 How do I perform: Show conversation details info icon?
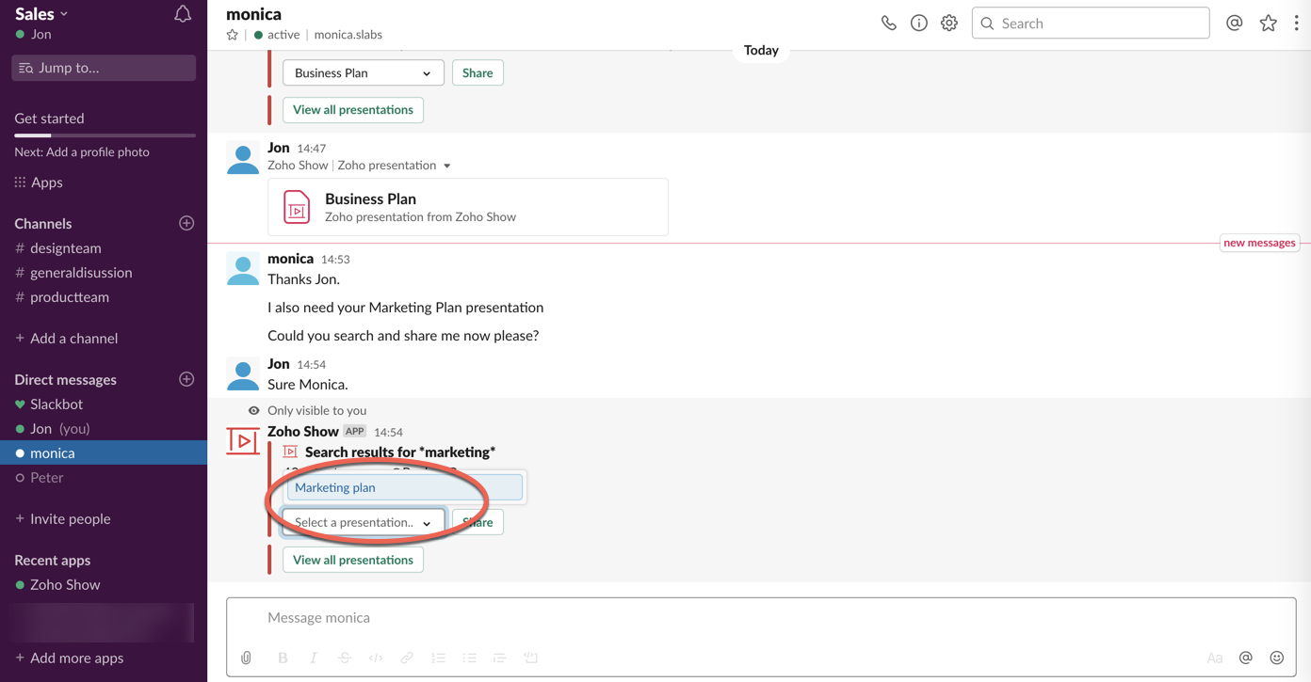918,24
